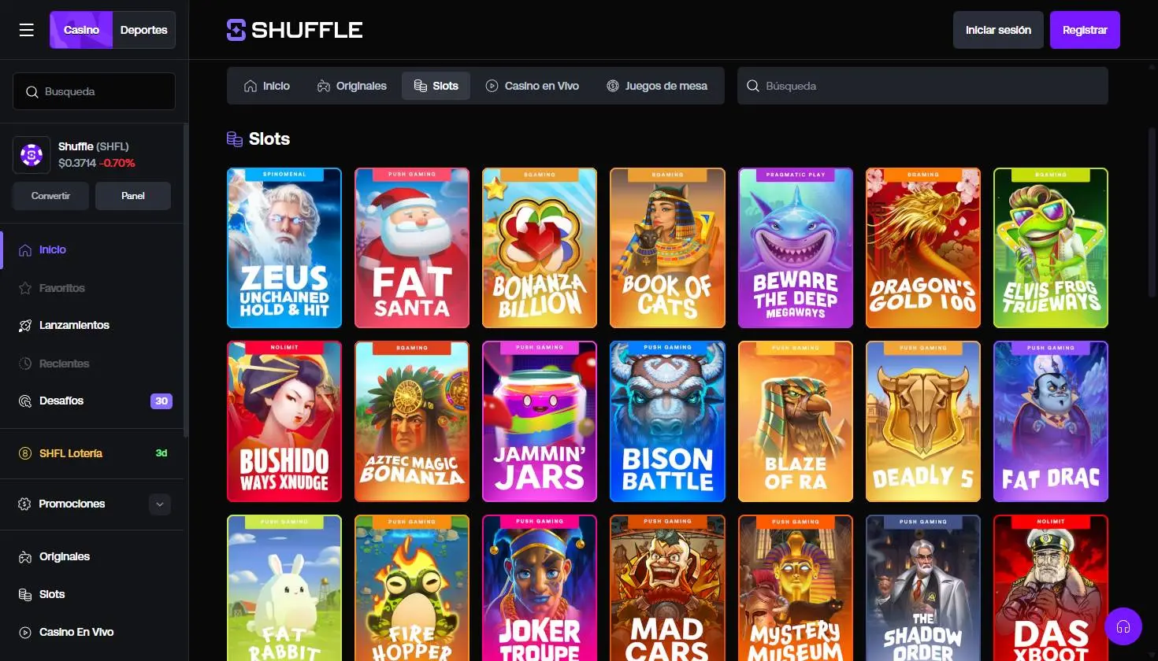Go to the Originales tab in top bar

[x=352, y=86]
